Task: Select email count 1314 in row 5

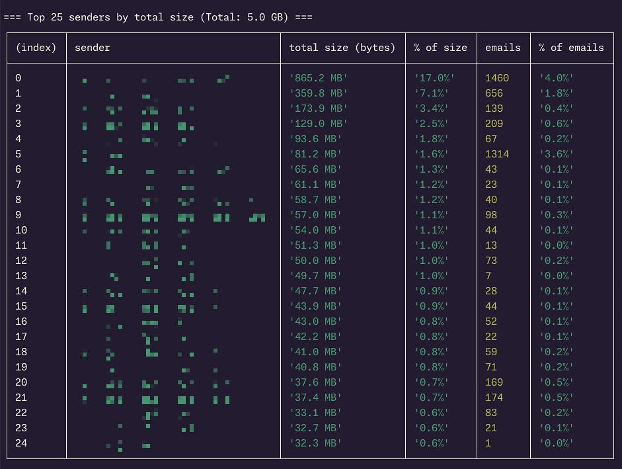Action: click(x=497, y=154)
